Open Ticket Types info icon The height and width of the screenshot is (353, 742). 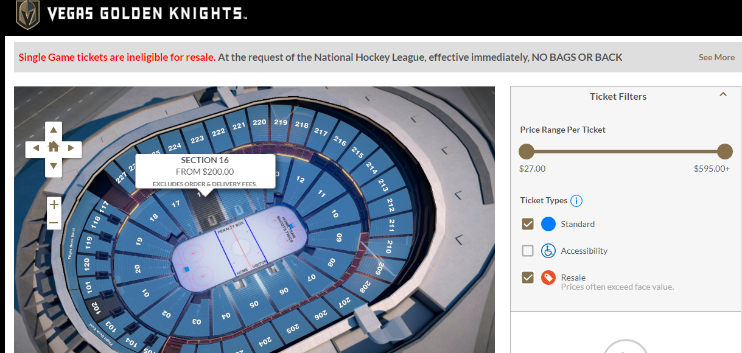coord(576,200)
